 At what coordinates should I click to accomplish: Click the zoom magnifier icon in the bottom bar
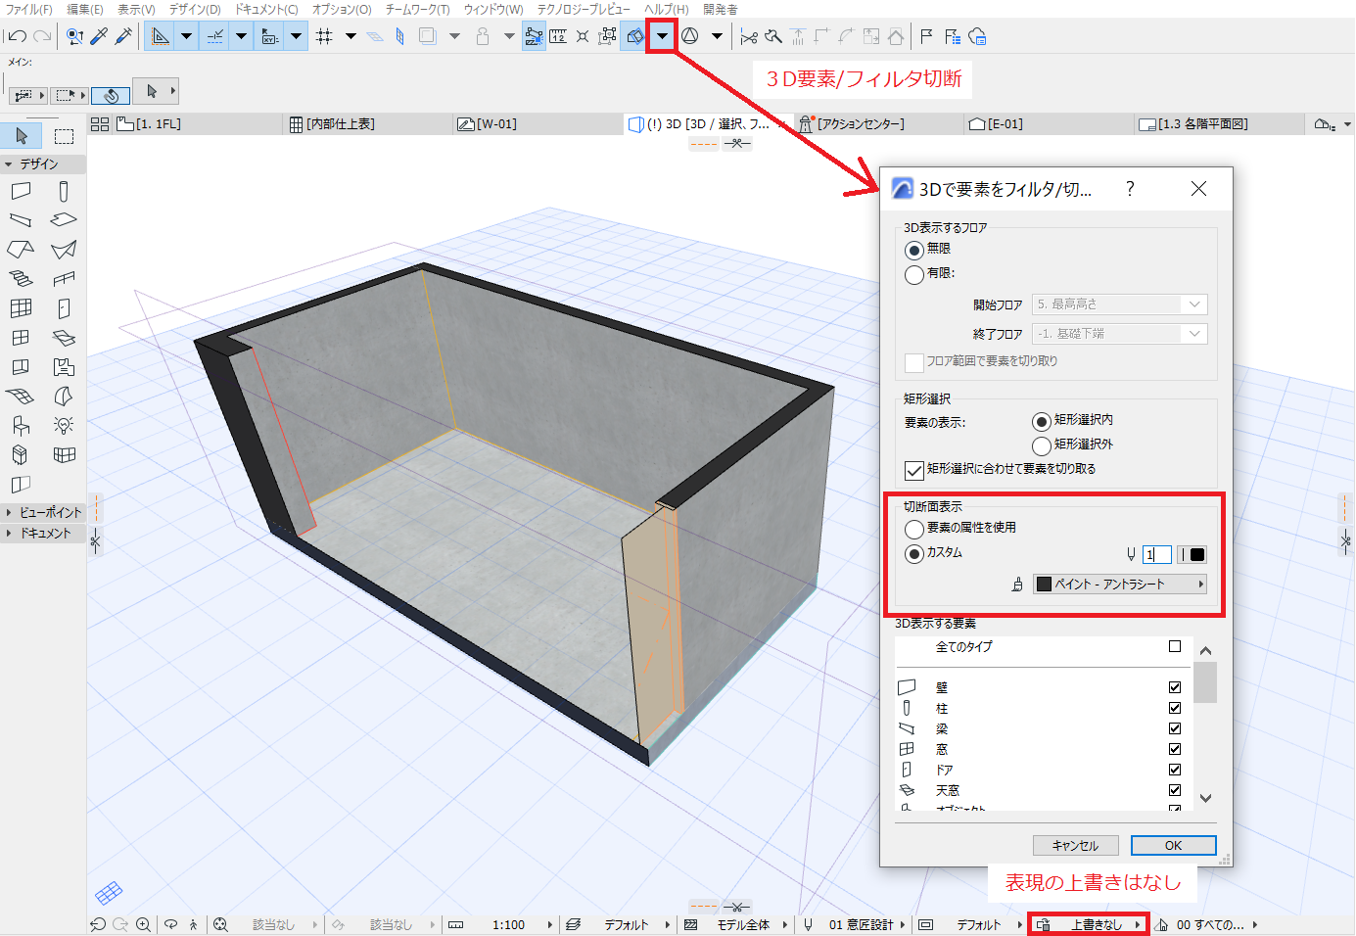tap(143, 924)
